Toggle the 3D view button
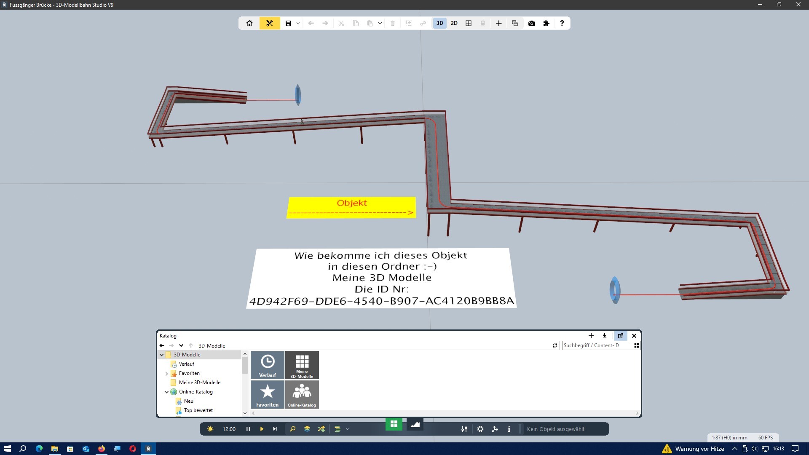809x455 pixels. (439, 23)
